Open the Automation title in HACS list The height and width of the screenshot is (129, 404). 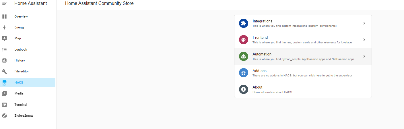point(262,54)
